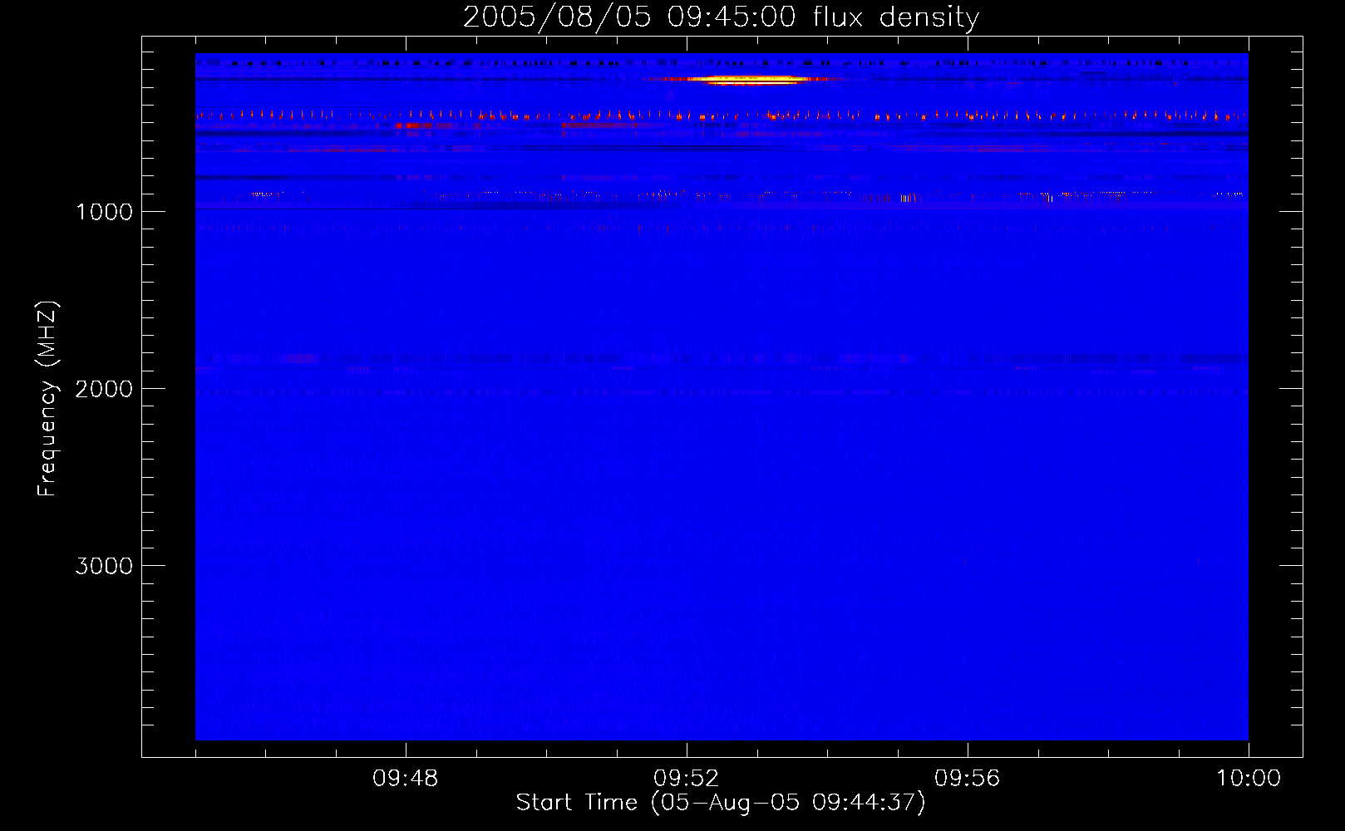Click the 10:00 time tick label
The height and width of the screenshot is (831, 1345).
(x=1249, y=779)
